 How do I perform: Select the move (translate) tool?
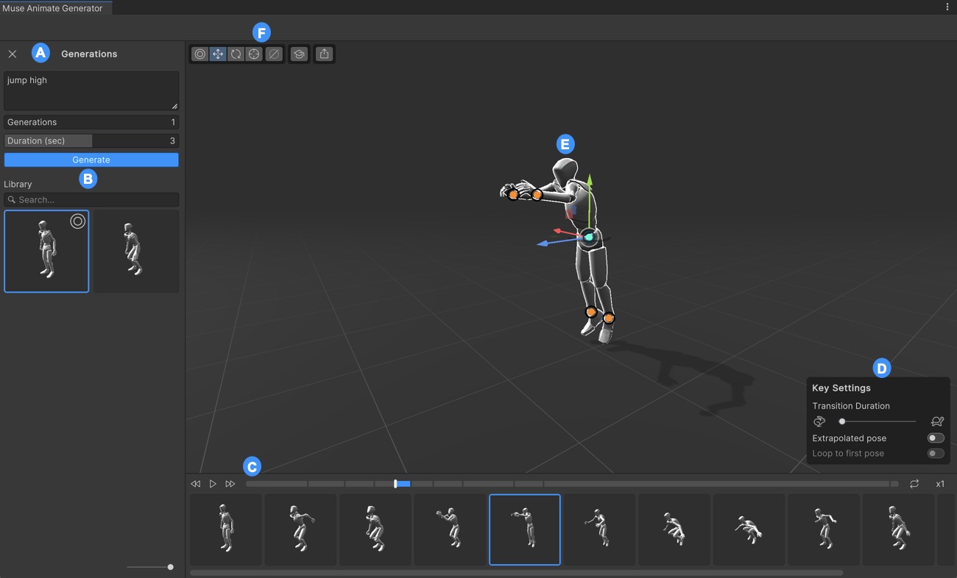218,54
